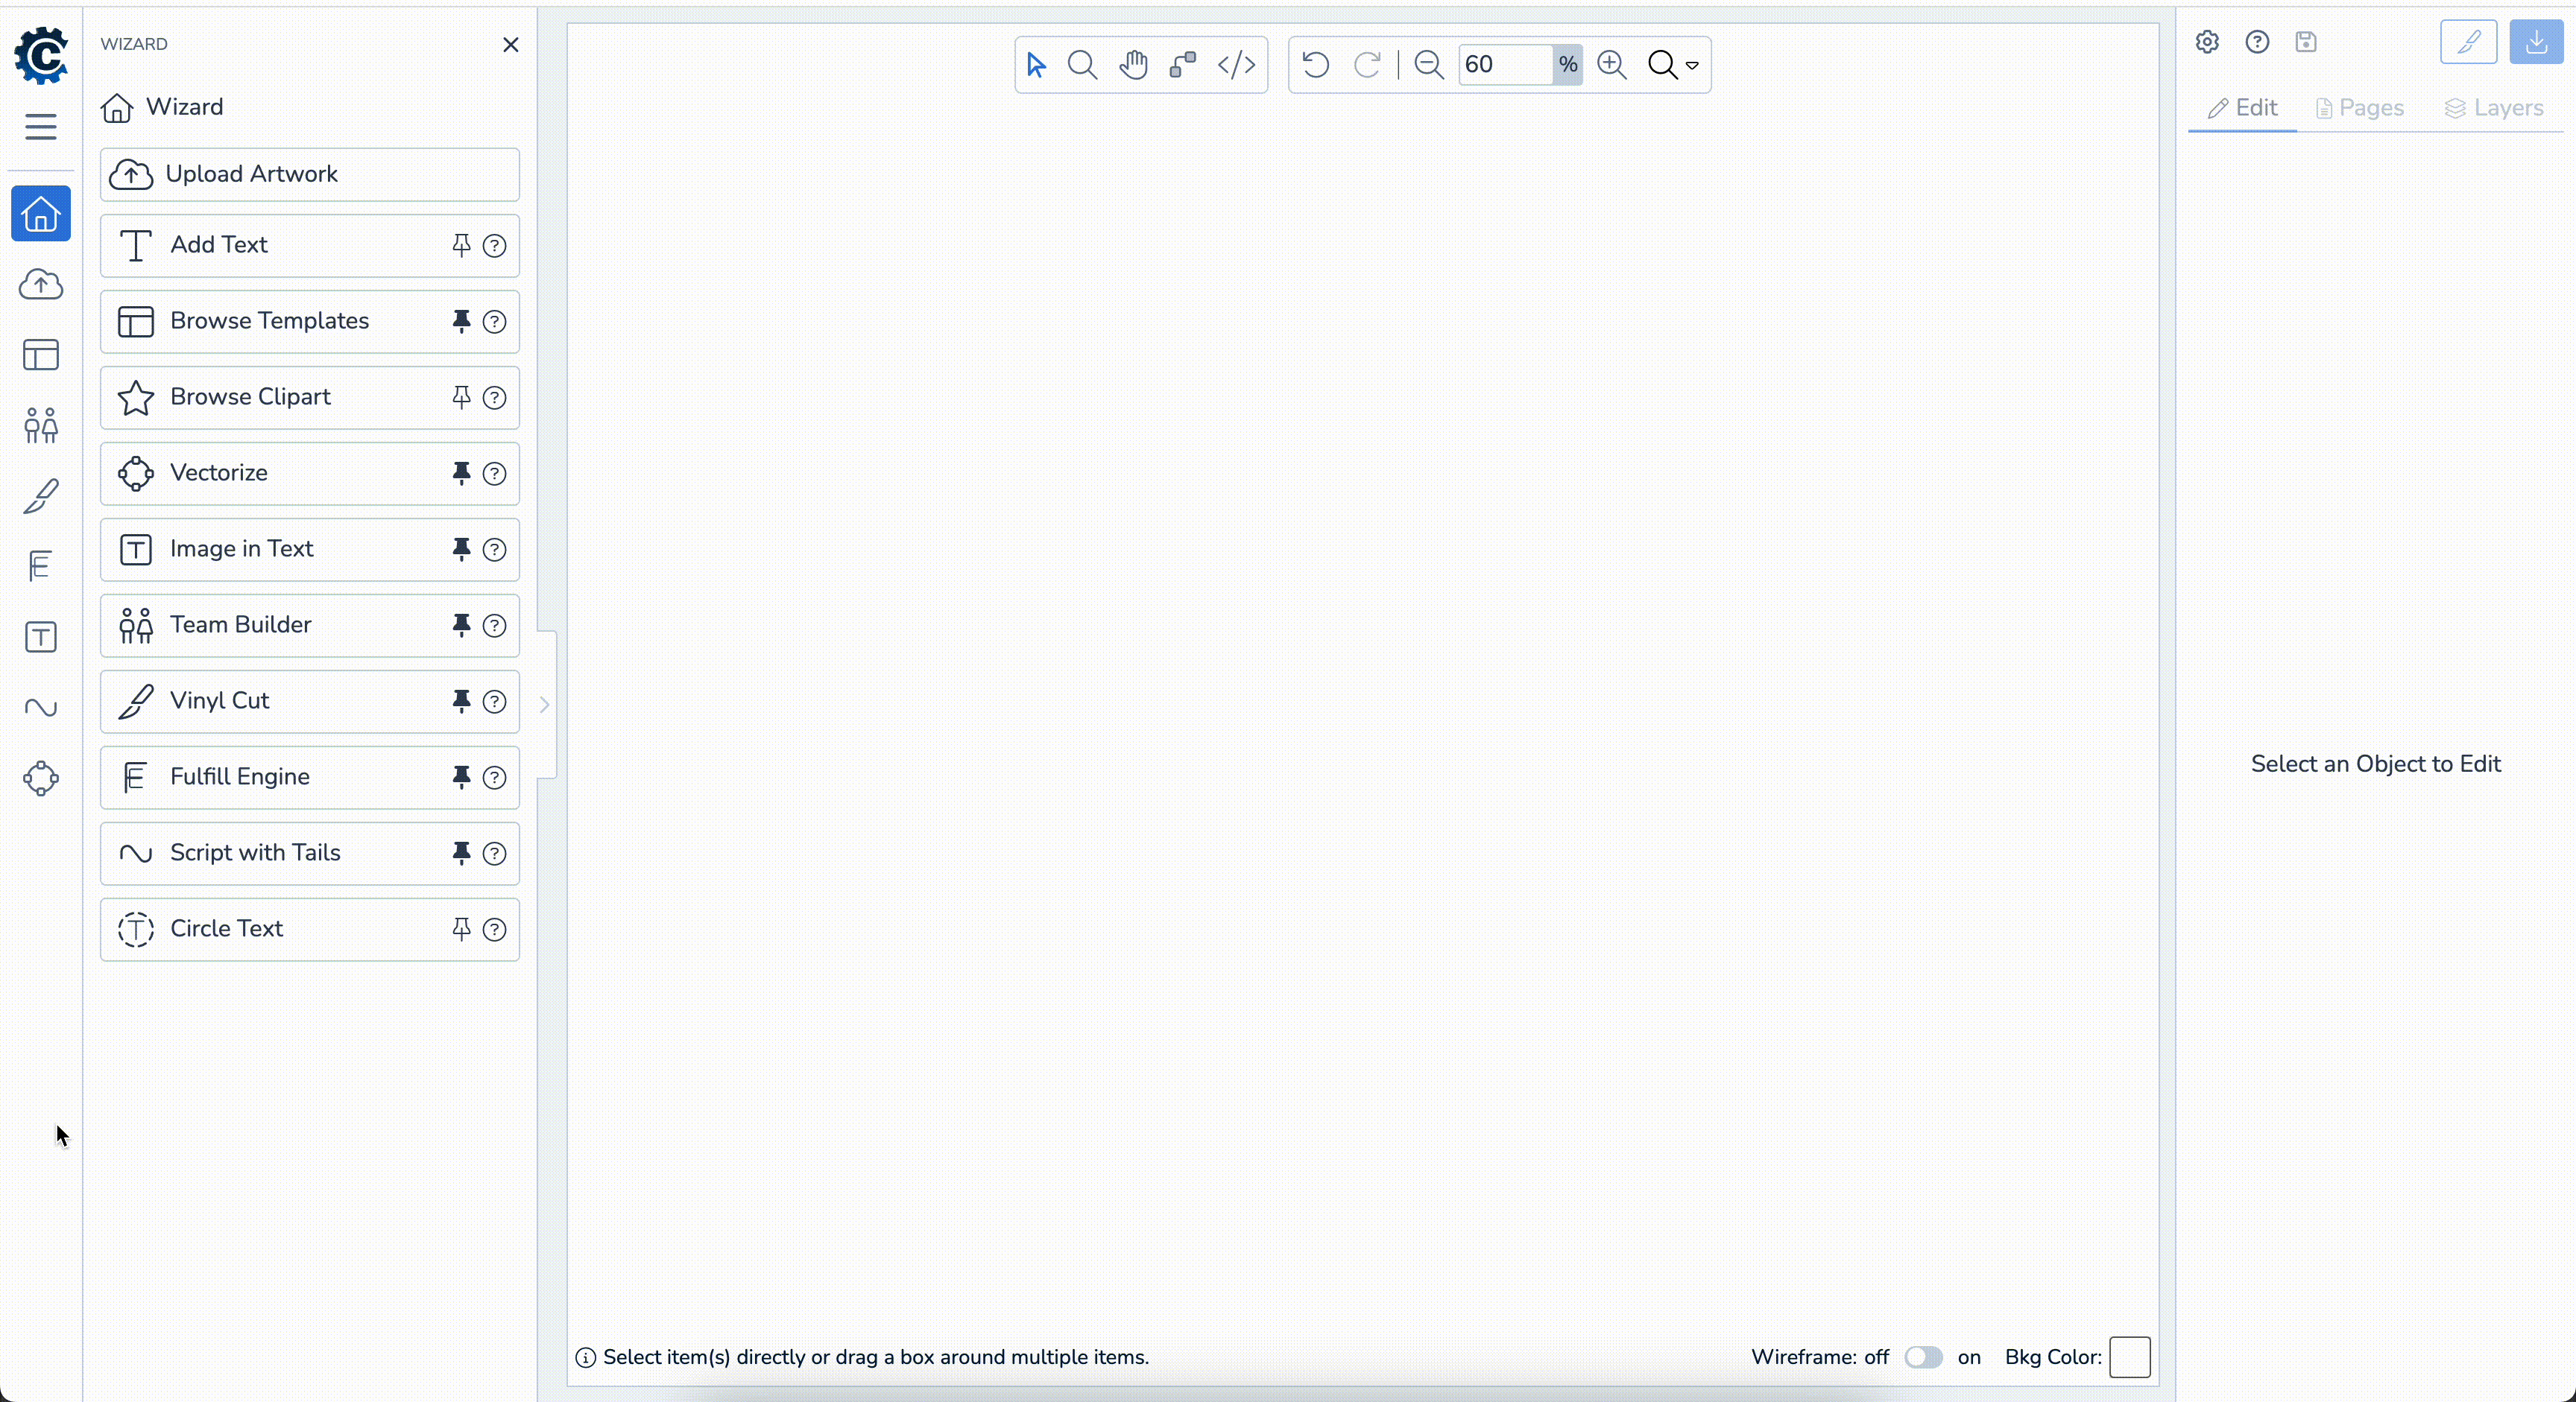Image resolution: width=2576 pixels, height=1402 pixels.
Task: Collapse the wizard panel with chevron handle
Action: tap(544, 705)
